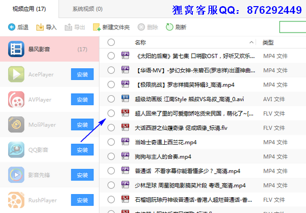Click the (17) count beside 暴风影音

(82, 49)
